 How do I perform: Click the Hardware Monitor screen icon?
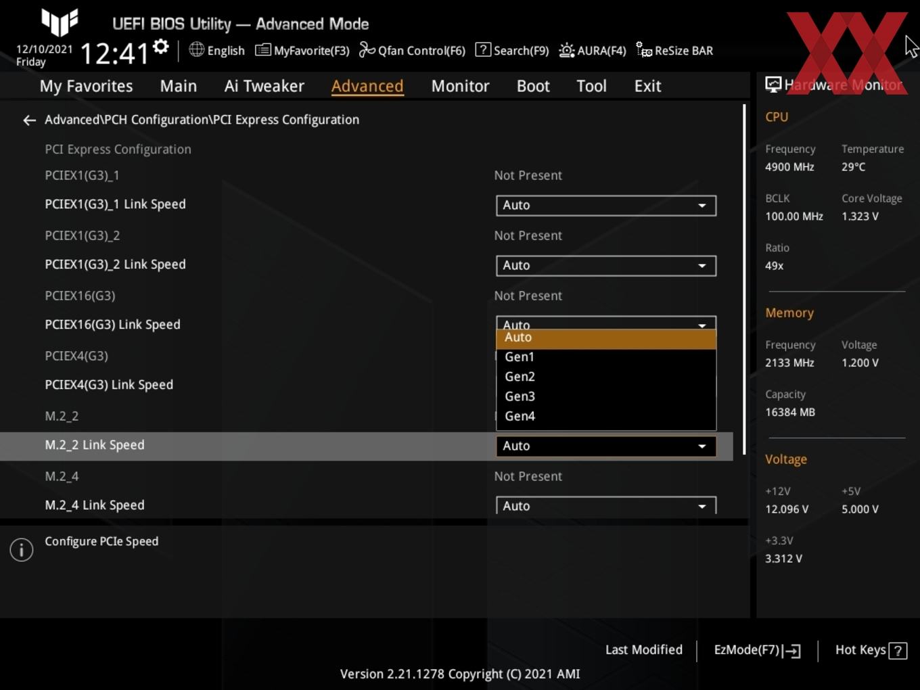pos(773,84)
